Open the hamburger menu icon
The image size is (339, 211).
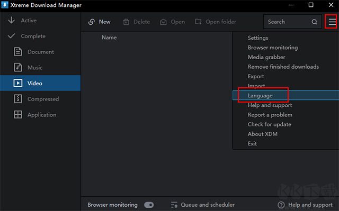(x=332, y=22)
